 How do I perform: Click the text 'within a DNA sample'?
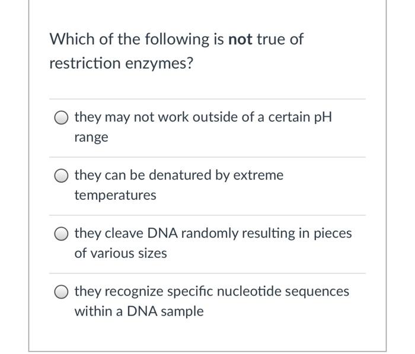tap(139, 311)
